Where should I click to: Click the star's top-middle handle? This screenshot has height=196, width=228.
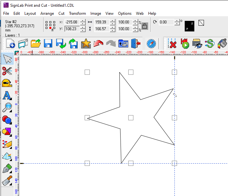[x=131, y=72]
